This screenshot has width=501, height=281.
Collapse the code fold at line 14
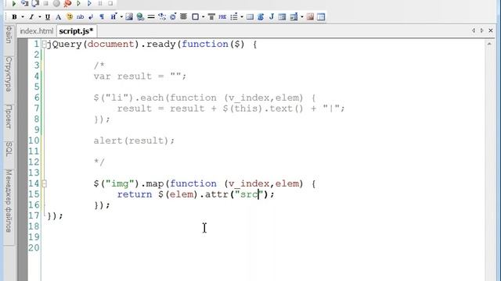tap(45, 184)
